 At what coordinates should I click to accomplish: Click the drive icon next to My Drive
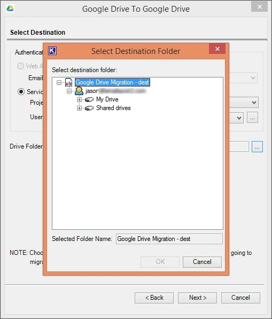(89, 99)
